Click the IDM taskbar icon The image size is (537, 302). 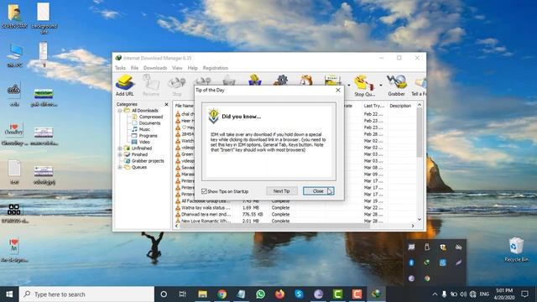pos(376,294)
